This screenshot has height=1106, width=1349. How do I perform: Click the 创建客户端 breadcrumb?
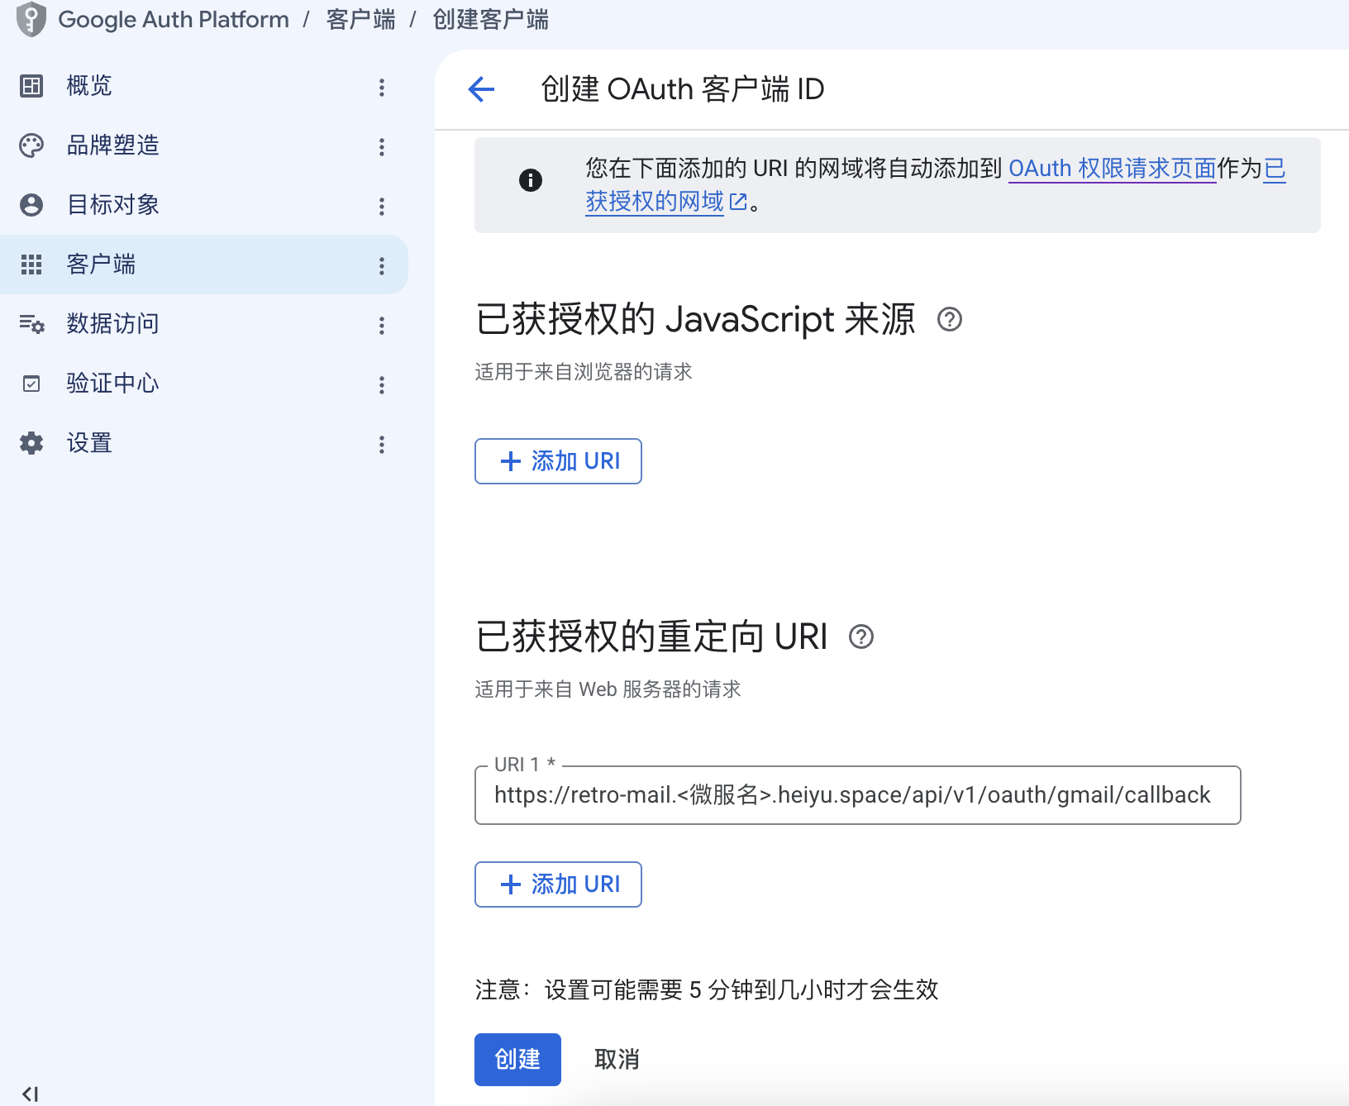(491, 19)
